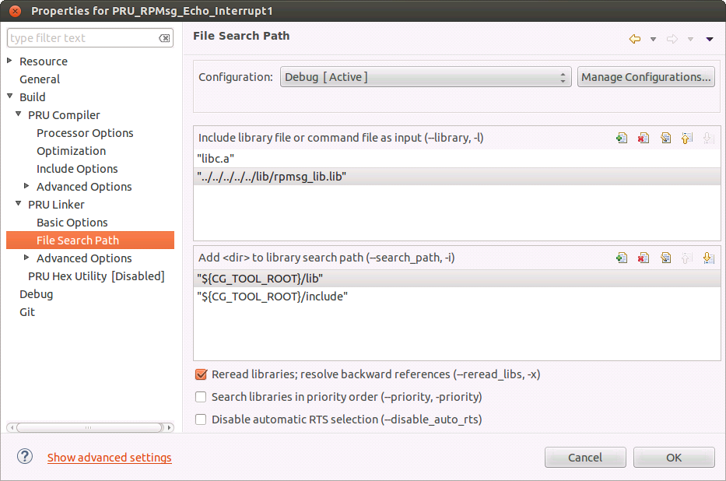Image resolution: width=726 pixels, height=481 pixels.
Task: Collapse the PRU Linker tree section
Action: click(17, 204)
